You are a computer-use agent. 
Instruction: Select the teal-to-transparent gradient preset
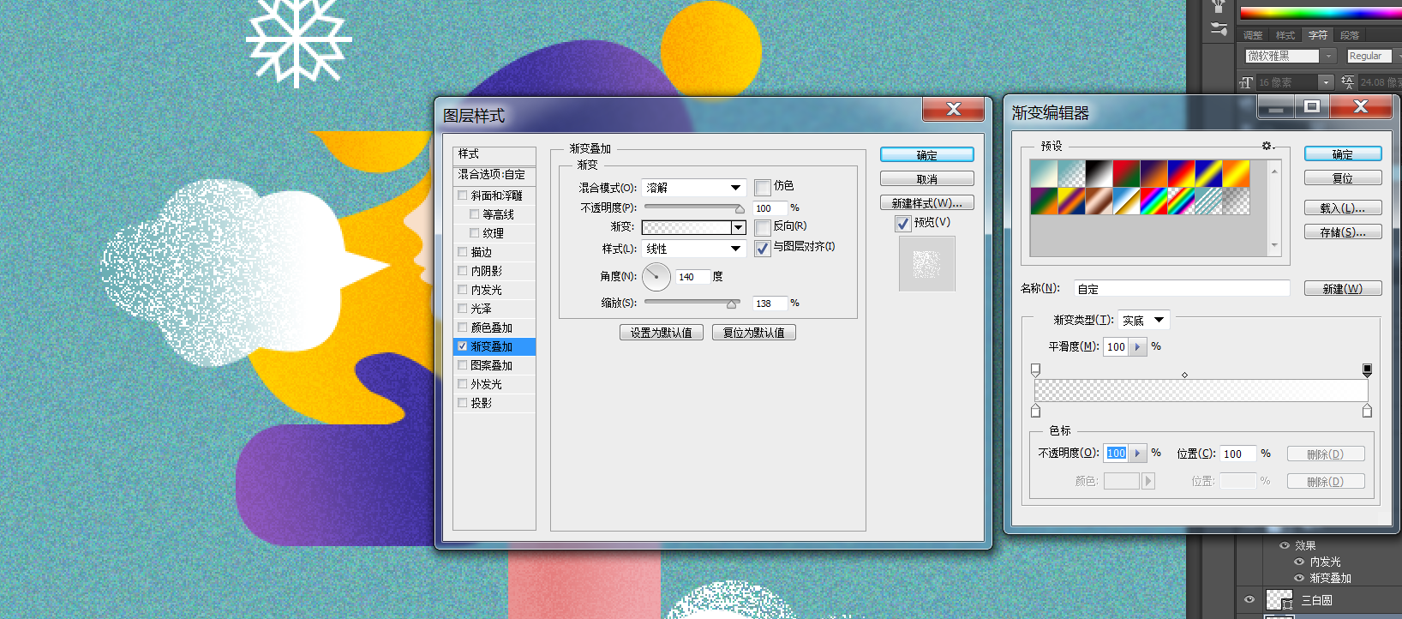point(1071,174)
